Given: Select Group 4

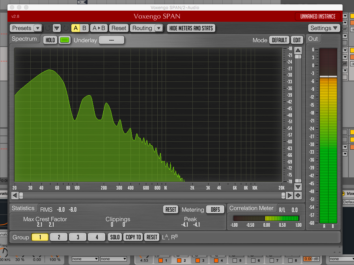Looking at the screenshot, I should point(97,237).
